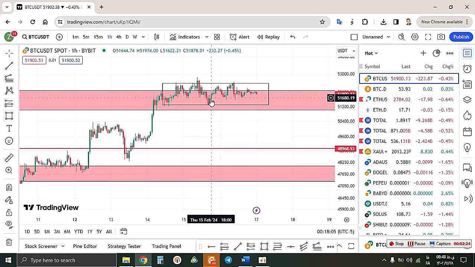Click the lightning event marker
The image size is (475, 267).
[x=256, y=211]
